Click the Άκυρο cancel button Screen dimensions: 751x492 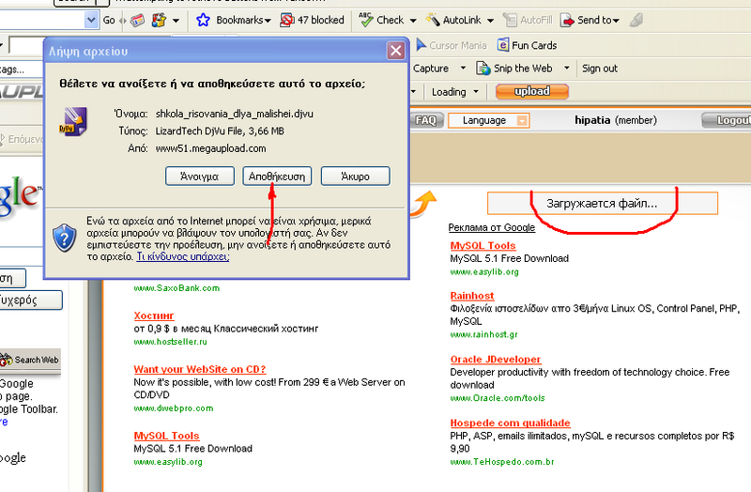[x=355, y=177]
